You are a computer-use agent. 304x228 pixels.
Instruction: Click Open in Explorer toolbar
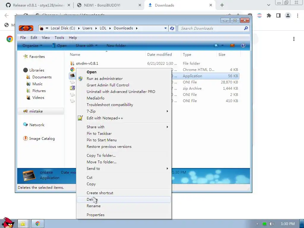point(59,45)
